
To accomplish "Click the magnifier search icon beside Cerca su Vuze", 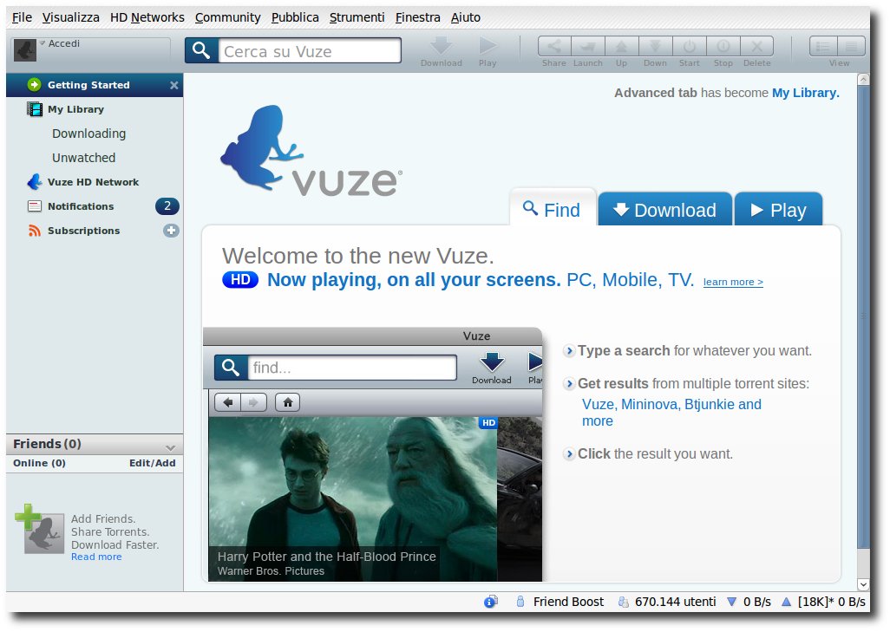I will [201, 50].
